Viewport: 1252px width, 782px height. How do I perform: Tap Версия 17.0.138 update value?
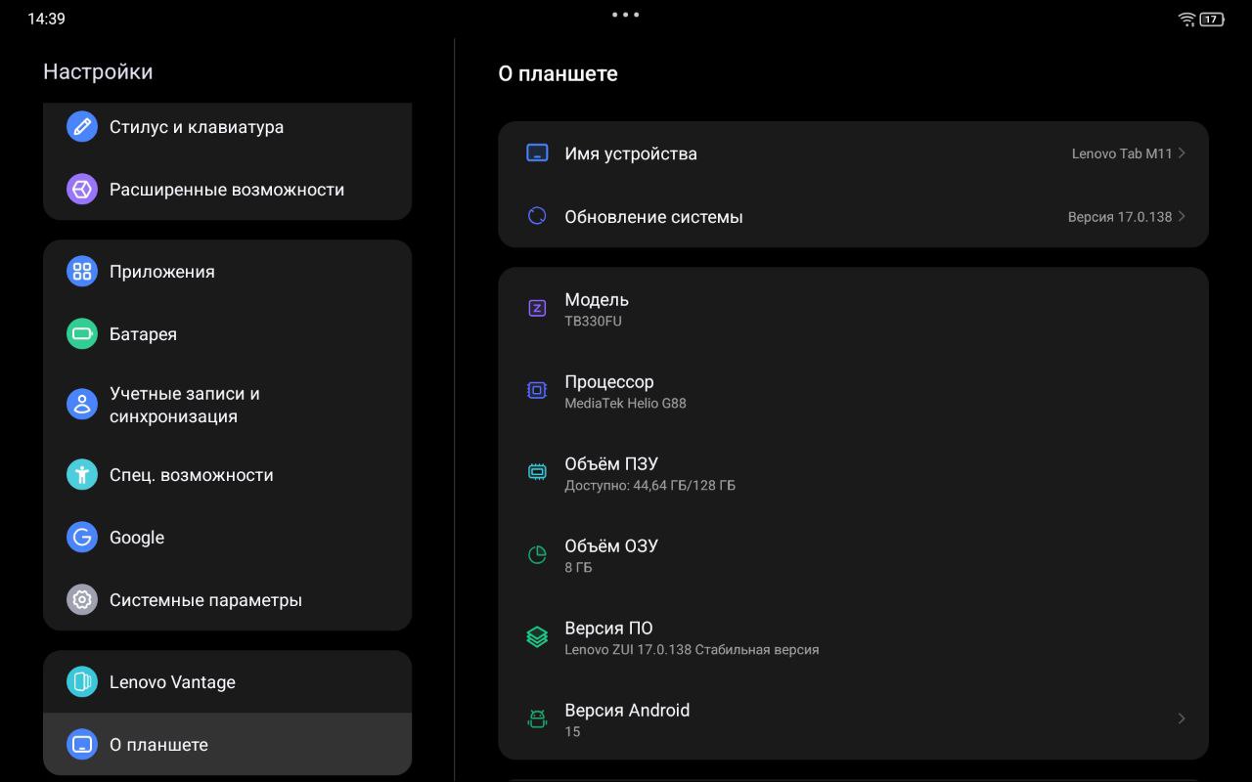coord(1120,217)
